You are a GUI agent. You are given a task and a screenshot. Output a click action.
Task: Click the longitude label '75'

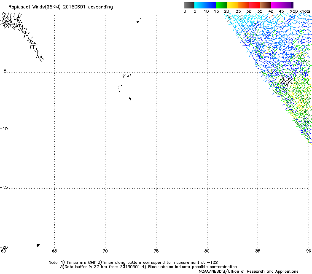tap(156, 251)
